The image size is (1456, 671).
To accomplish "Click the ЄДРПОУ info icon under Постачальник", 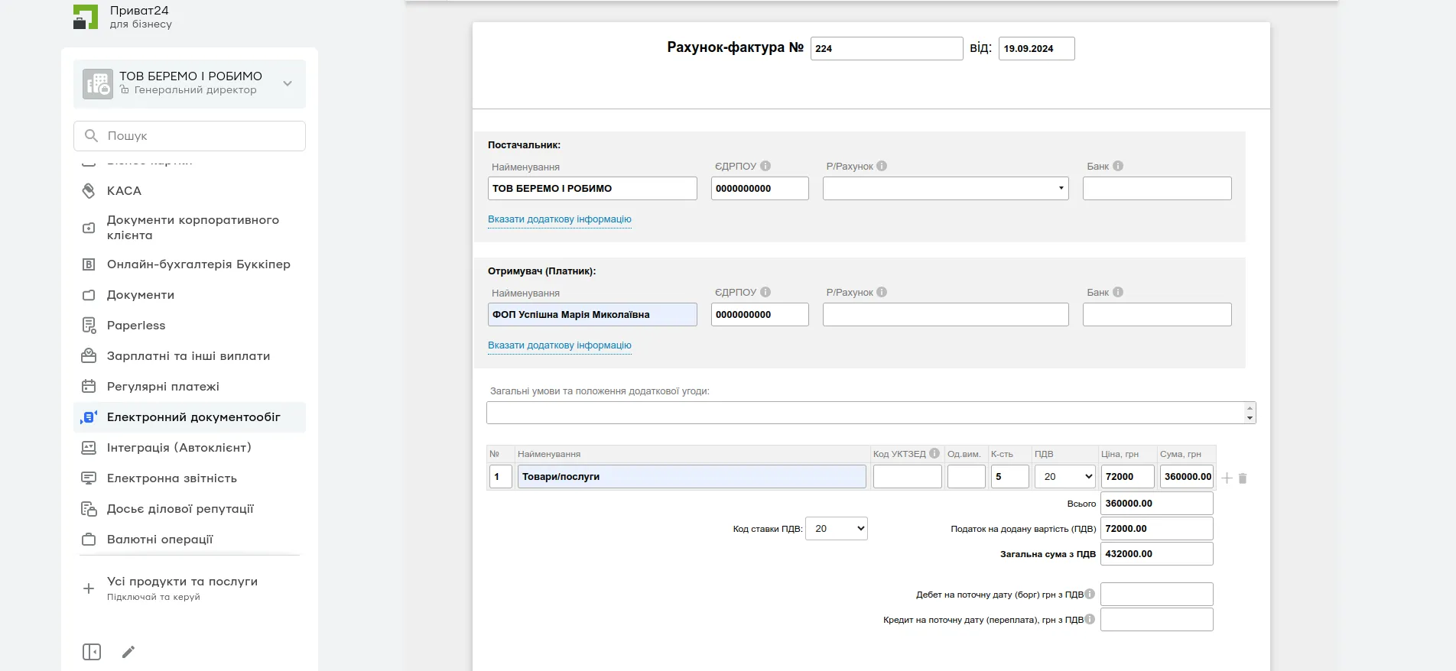I will (x=765, y=166).
